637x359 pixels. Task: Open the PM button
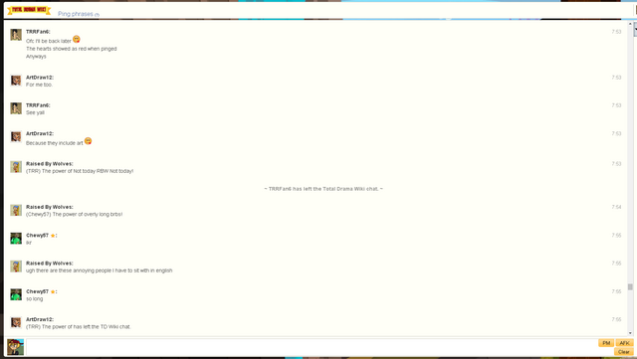coord(606,343)
